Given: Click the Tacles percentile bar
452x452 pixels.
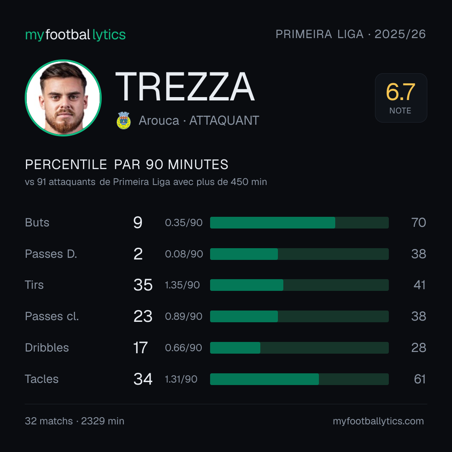Looking at the screenshot, I should pos(299,379).
